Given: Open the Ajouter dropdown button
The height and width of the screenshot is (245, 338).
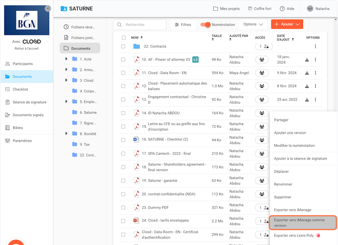Looking at the screenshot, I should pos(287,24).
